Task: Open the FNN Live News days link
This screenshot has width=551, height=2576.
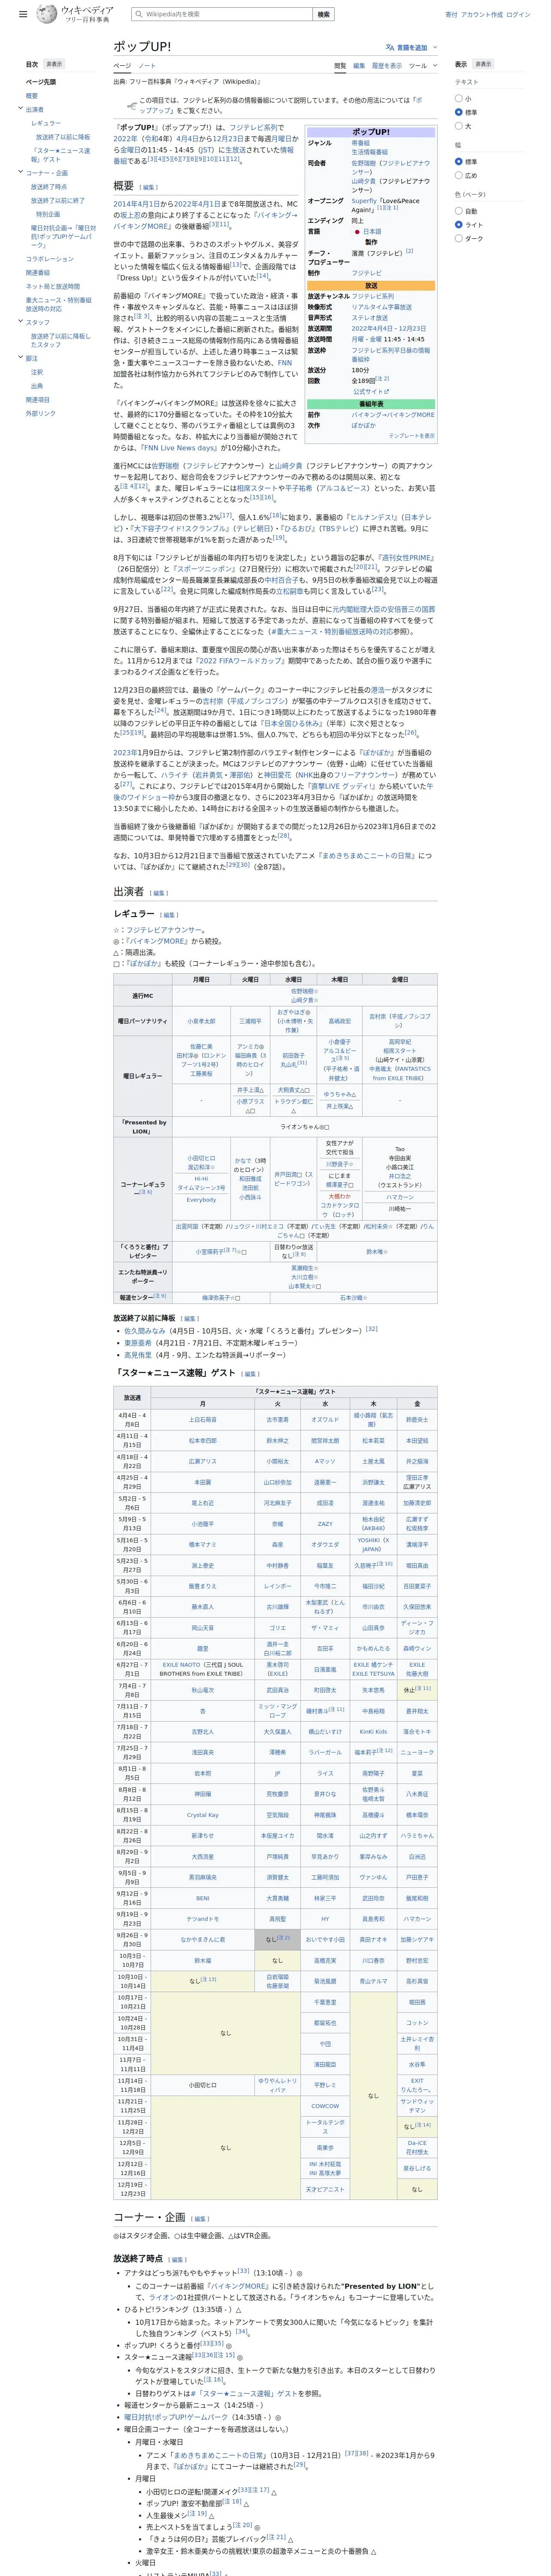Action: (x=180, y=448)
